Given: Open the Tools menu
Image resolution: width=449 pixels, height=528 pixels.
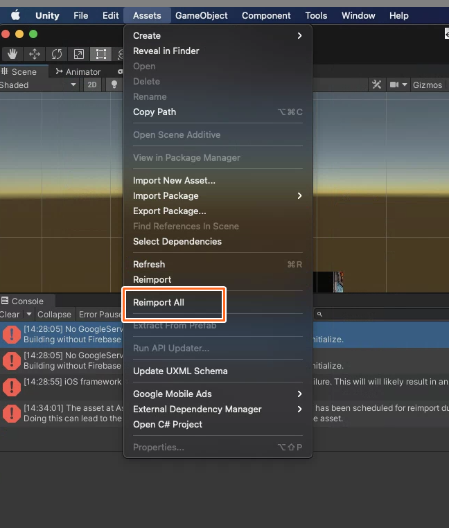Looking at the screenshot, I should coord(316,15).
